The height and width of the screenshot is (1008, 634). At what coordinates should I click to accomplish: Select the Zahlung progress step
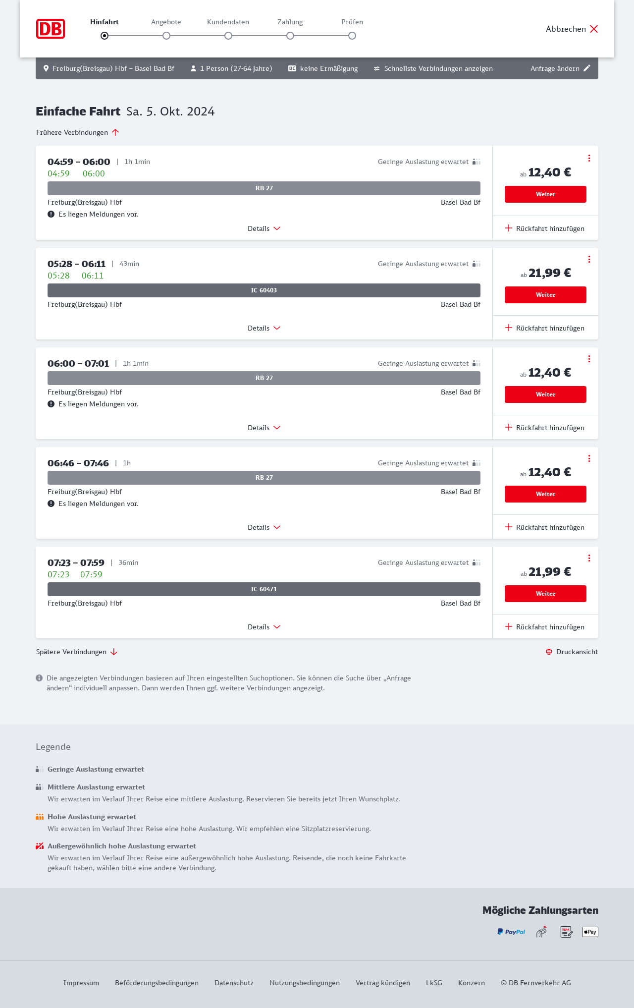pos(290,35)
